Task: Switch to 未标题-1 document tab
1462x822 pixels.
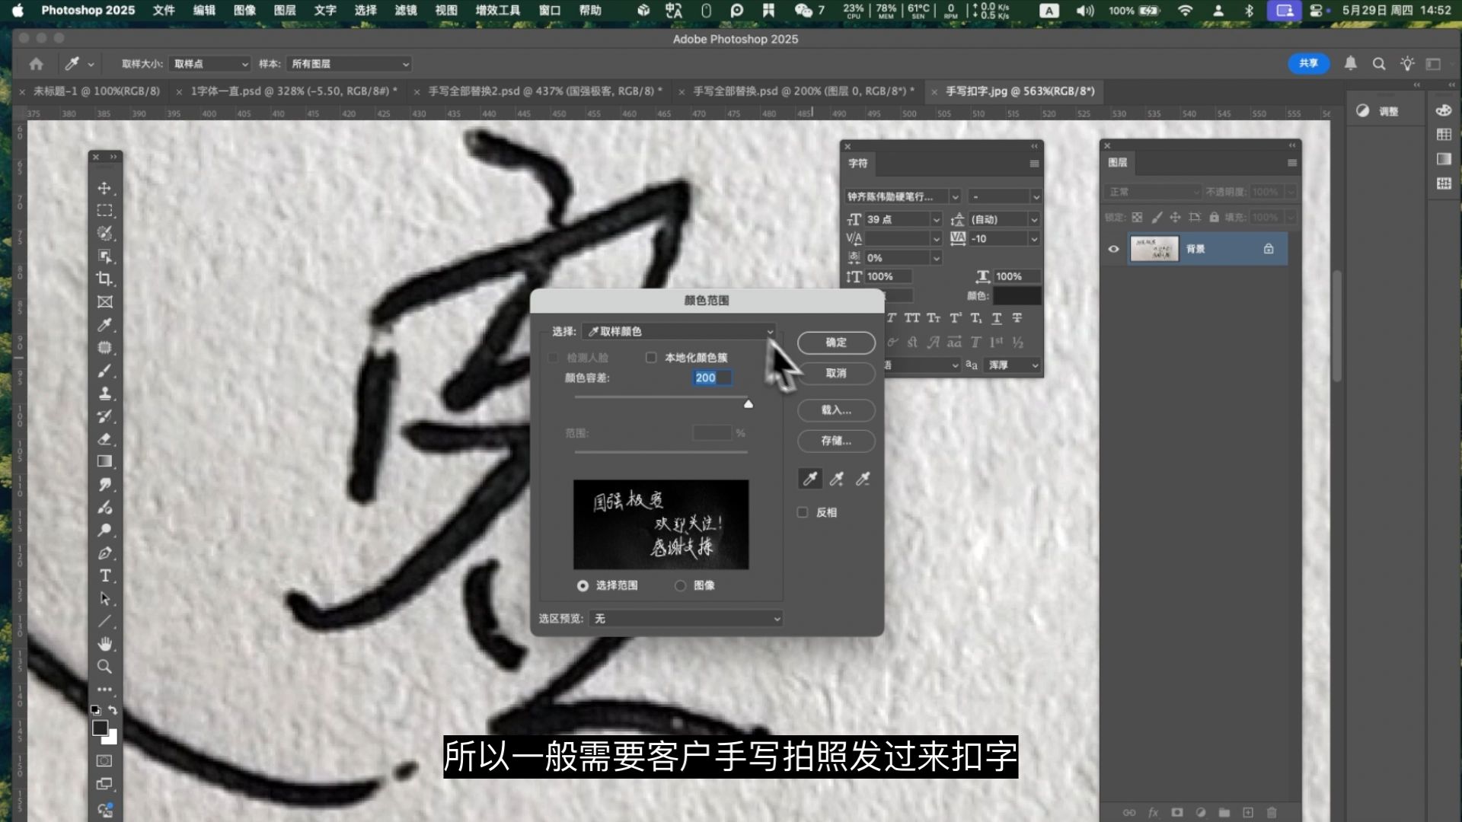Action: 97,91
